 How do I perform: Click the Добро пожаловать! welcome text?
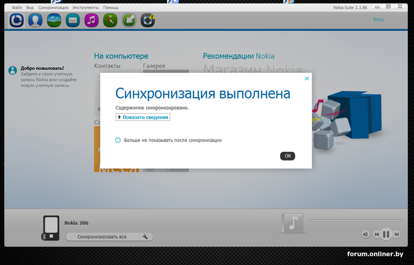(x=42, y=68)
